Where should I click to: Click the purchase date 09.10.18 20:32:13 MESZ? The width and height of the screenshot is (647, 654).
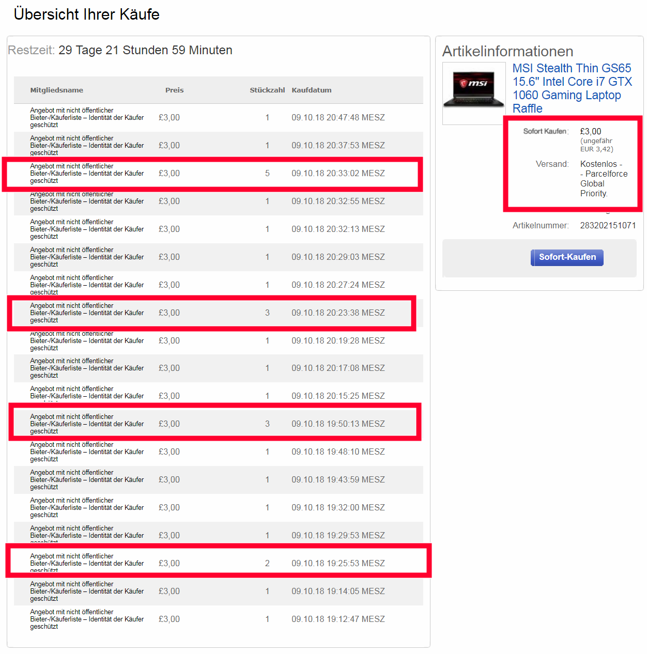[338, 229]
